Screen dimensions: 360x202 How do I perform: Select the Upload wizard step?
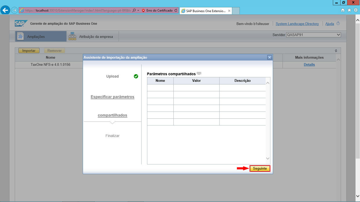coord(113,77)
